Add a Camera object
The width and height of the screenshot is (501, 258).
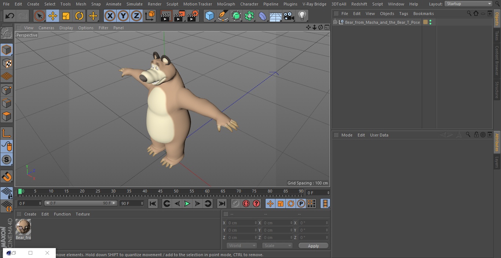(x=289, y=16)
